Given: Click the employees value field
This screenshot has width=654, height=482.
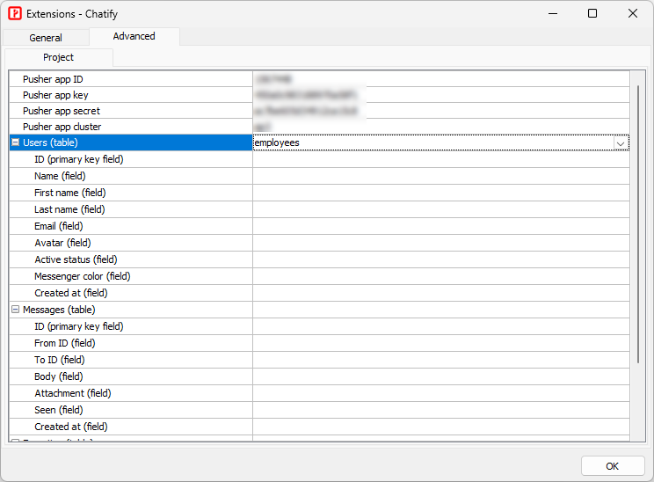Looking at the screenshot, I should pos(433,142).
